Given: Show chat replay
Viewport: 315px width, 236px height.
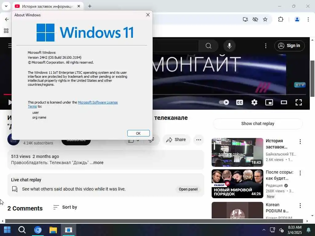Looking at the screenshot, I should coord(258,124).
